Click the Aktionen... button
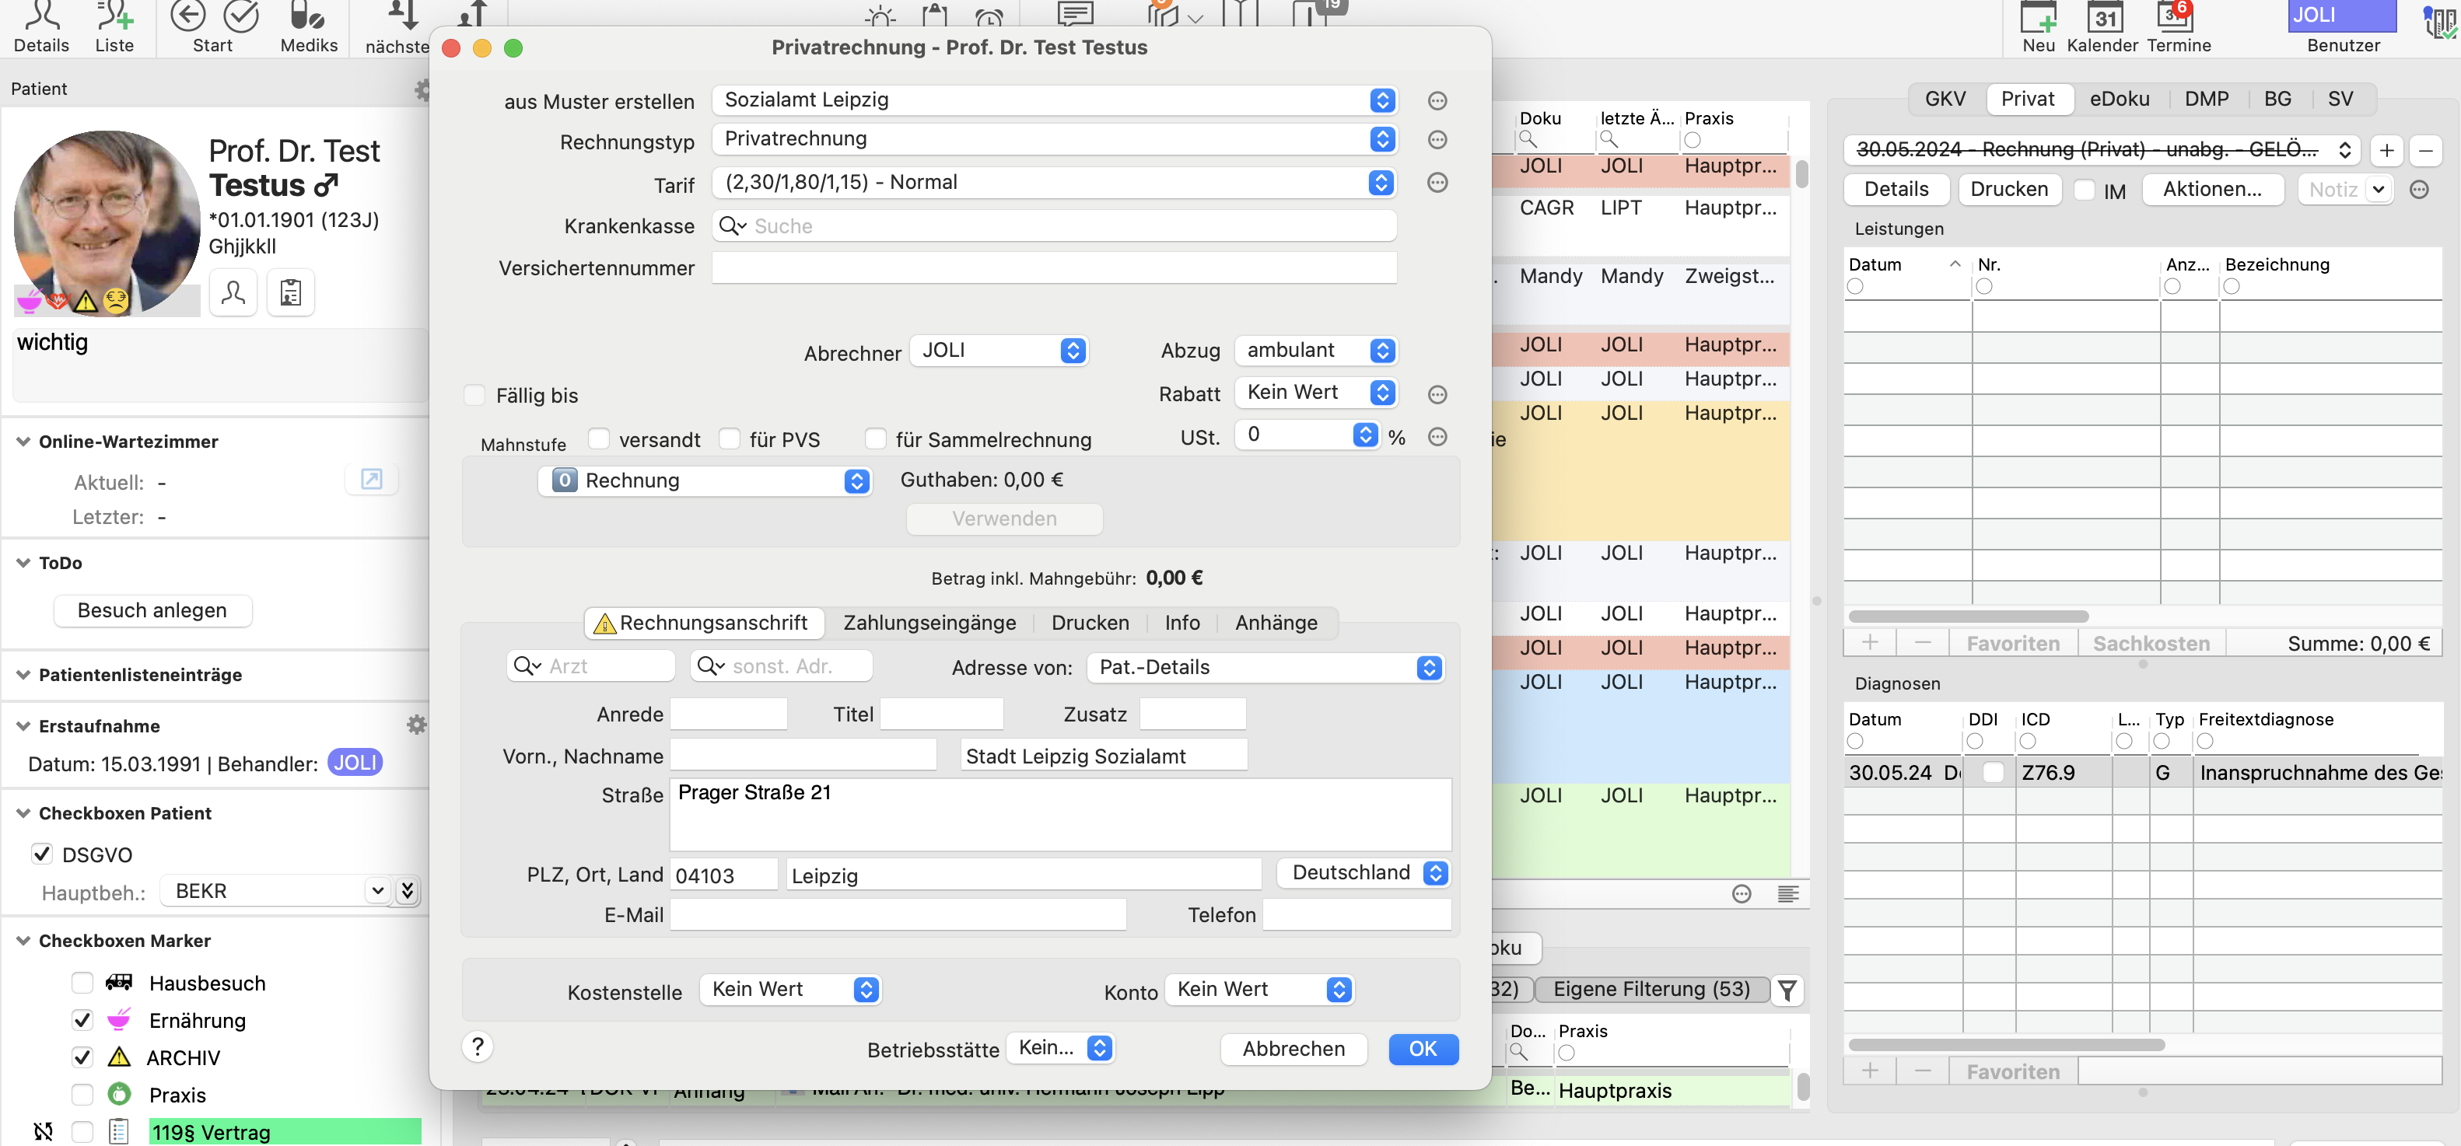The height and width of the screenshot is (1146, 2461). pyautogui.click(x=2211, y=189)
